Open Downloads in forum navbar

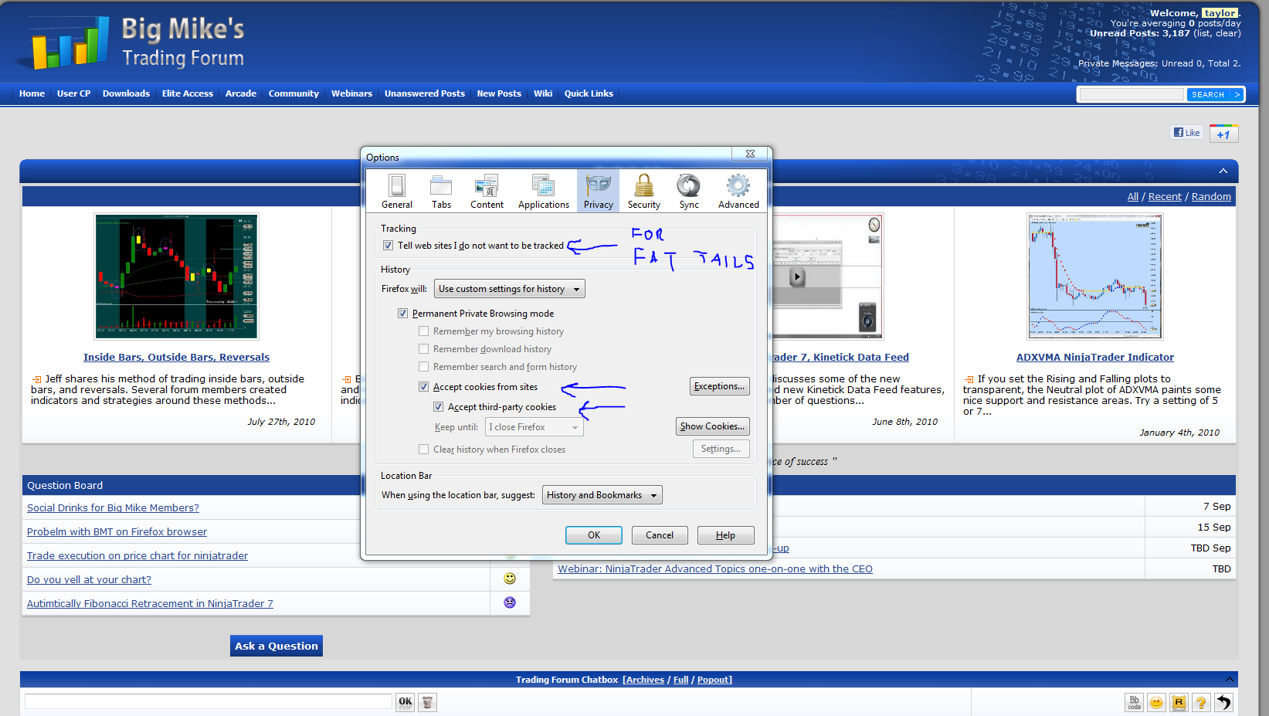click(x=126, y=93)
